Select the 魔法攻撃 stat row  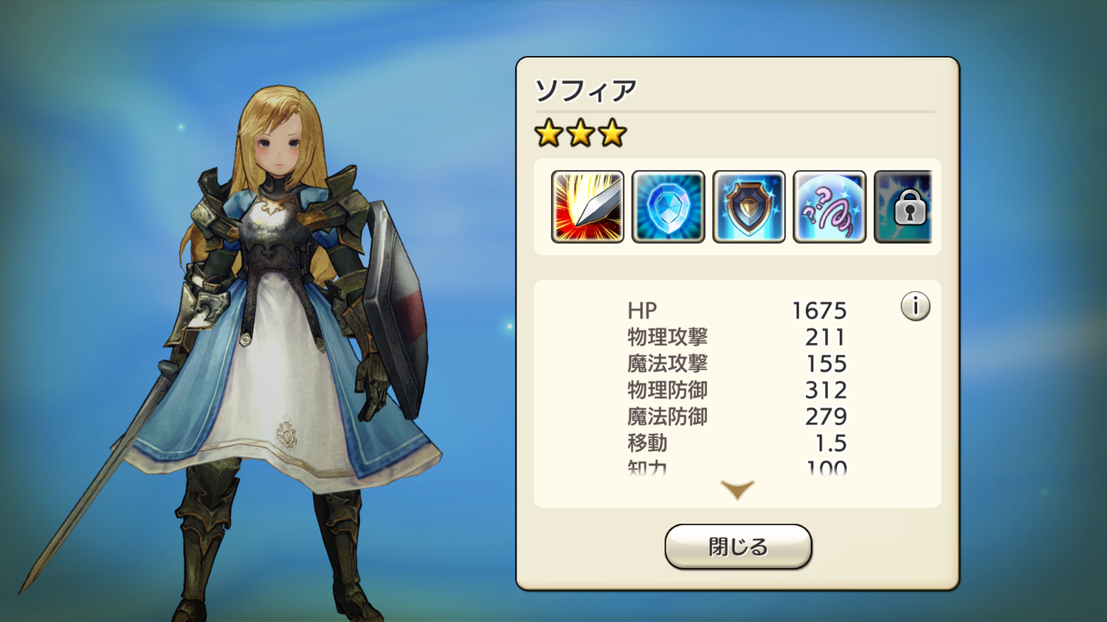(737, 364)
